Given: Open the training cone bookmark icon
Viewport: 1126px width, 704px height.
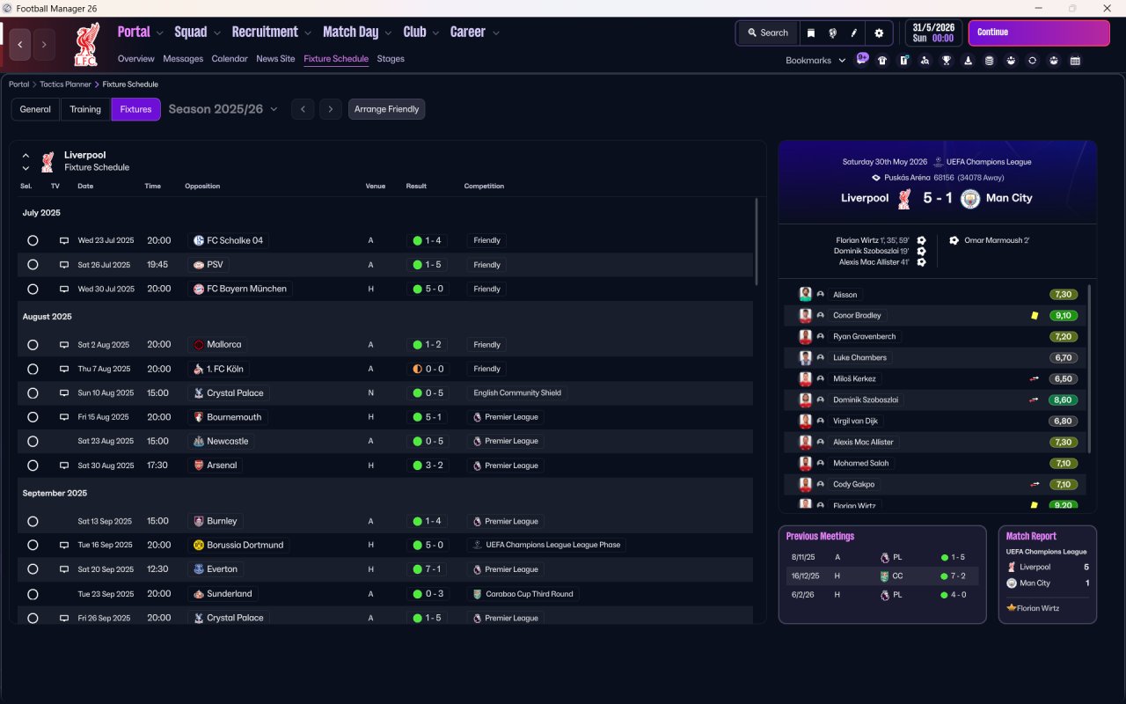Looking at the screenshot, I should [969, 61].
